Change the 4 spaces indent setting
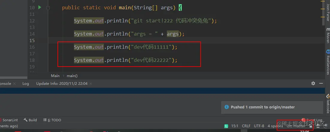The width and height of the screenshot is (330, 132). 275,126
